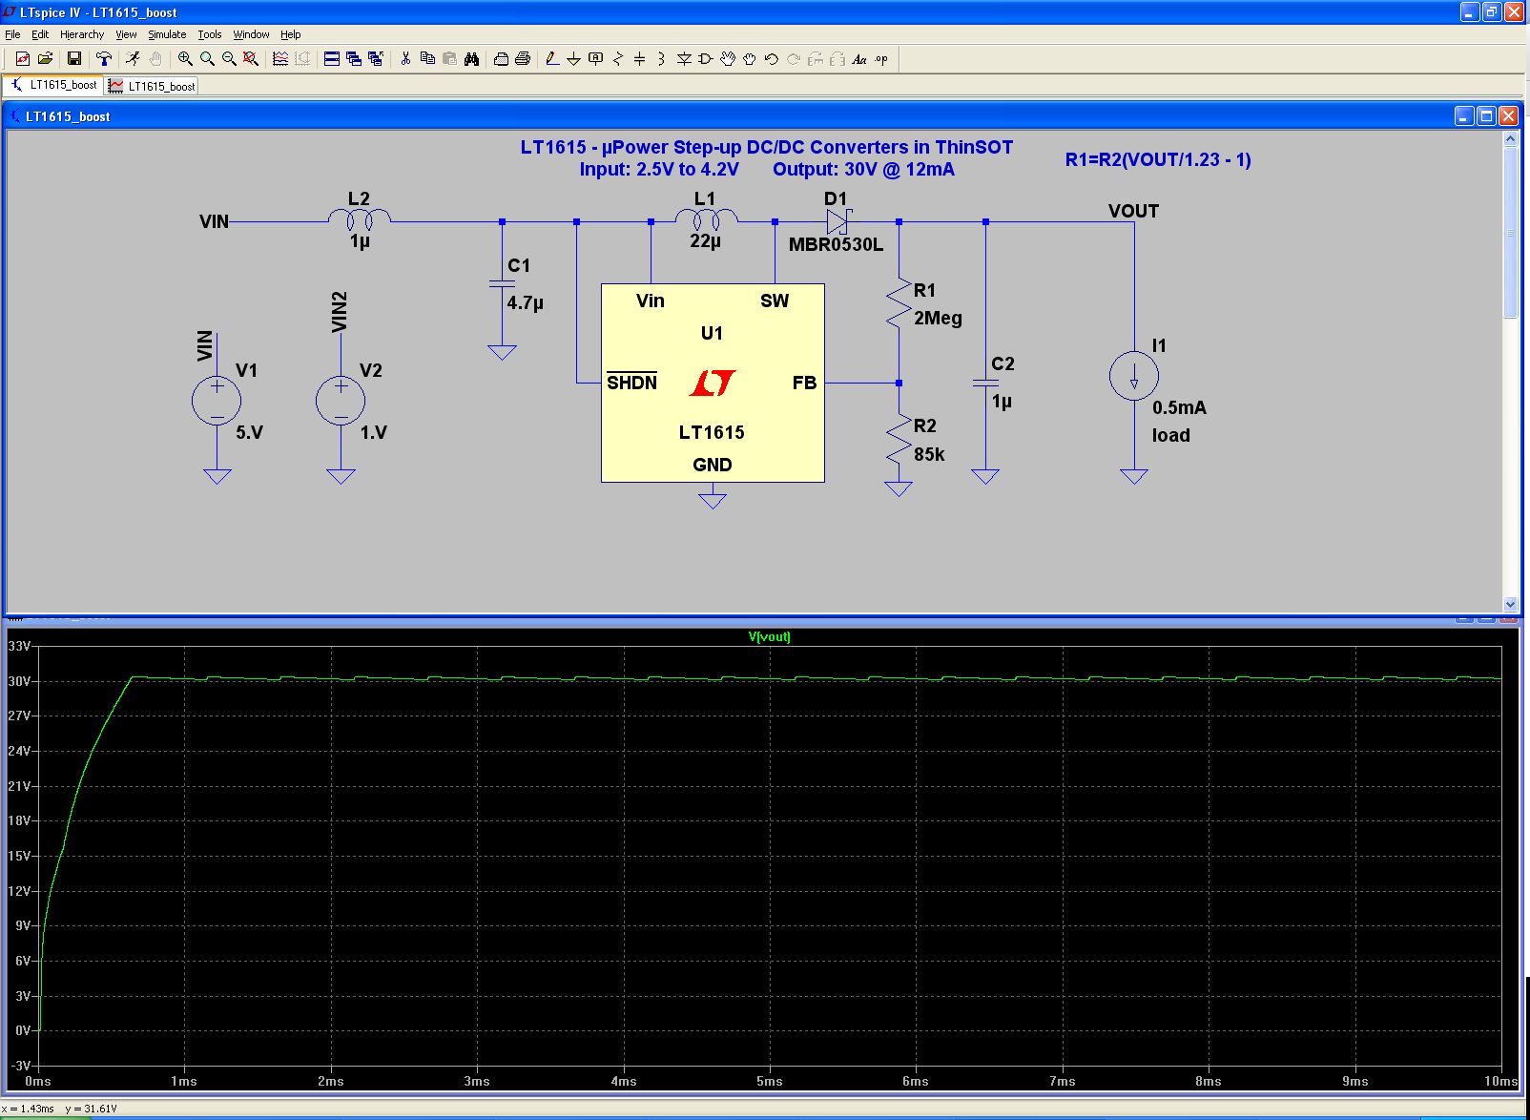The width and height of the screenshot is (1530, 1120).
Task: Place a capacitor from toolbar
Action: point(640,59)
